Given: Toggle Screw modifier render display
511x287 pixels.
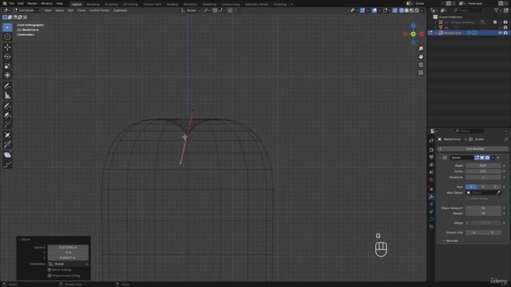Looking at the screenshot, I should [487, 158].
